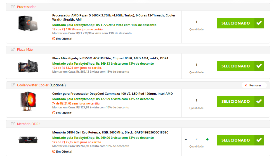The image size is (274, 158).
Task: Click the Placa Mãe category heading
Action: 25,50
